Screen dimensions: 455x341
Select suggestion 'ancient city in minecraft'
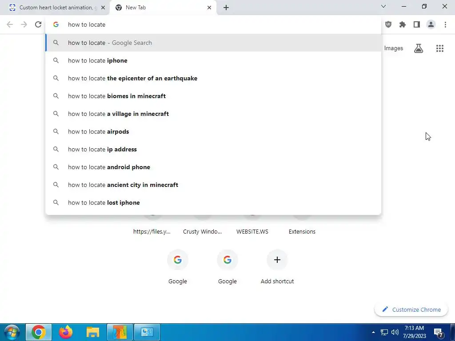213,185
